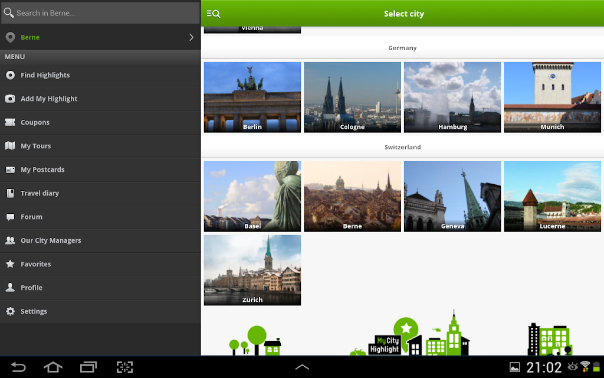
Task: Tap the screenshot capture icon in navigation bar
Action: 125,367
